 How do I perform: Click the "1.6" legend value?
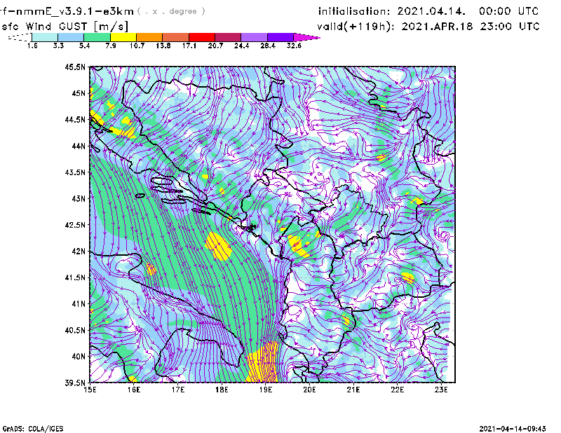coord(32,46)
